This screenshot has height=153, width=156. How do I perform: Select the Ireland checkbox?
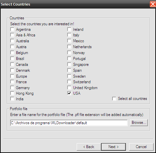click(69, 29)
